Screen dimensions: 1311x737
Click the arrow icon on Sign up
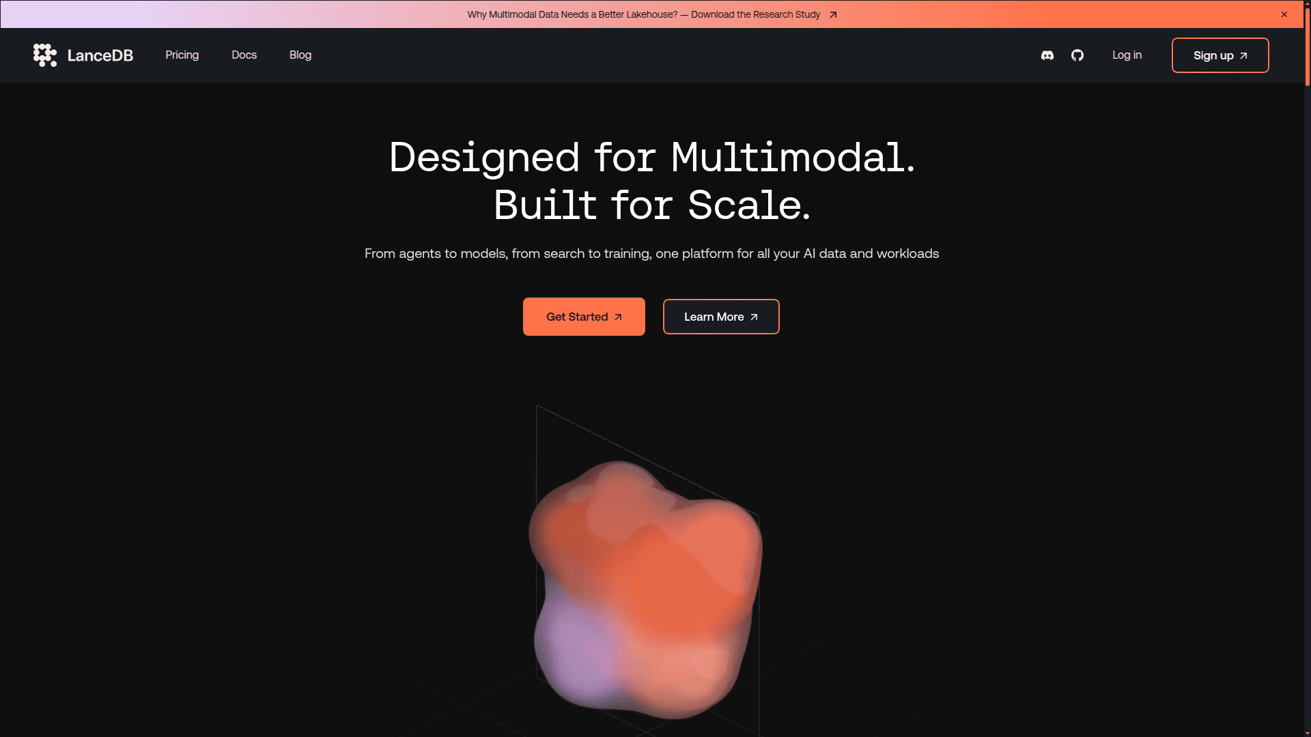[x=1244, y=56]
